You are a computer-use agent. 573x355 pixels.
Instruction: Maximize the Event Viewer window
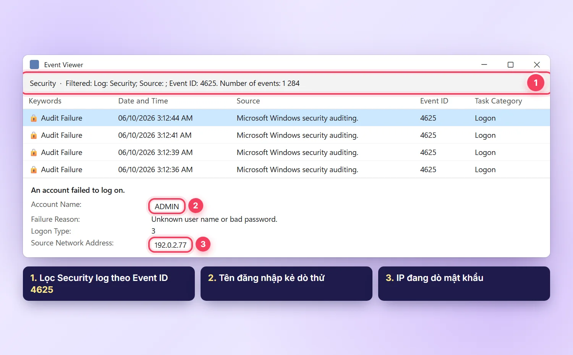click(510, 65)
